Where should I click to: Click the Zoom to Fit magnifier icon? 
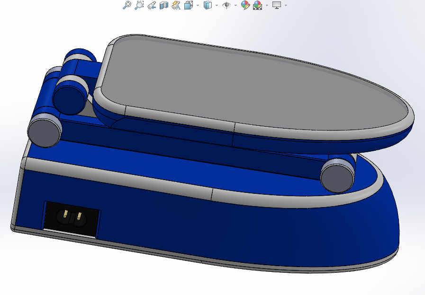[127, 5]
